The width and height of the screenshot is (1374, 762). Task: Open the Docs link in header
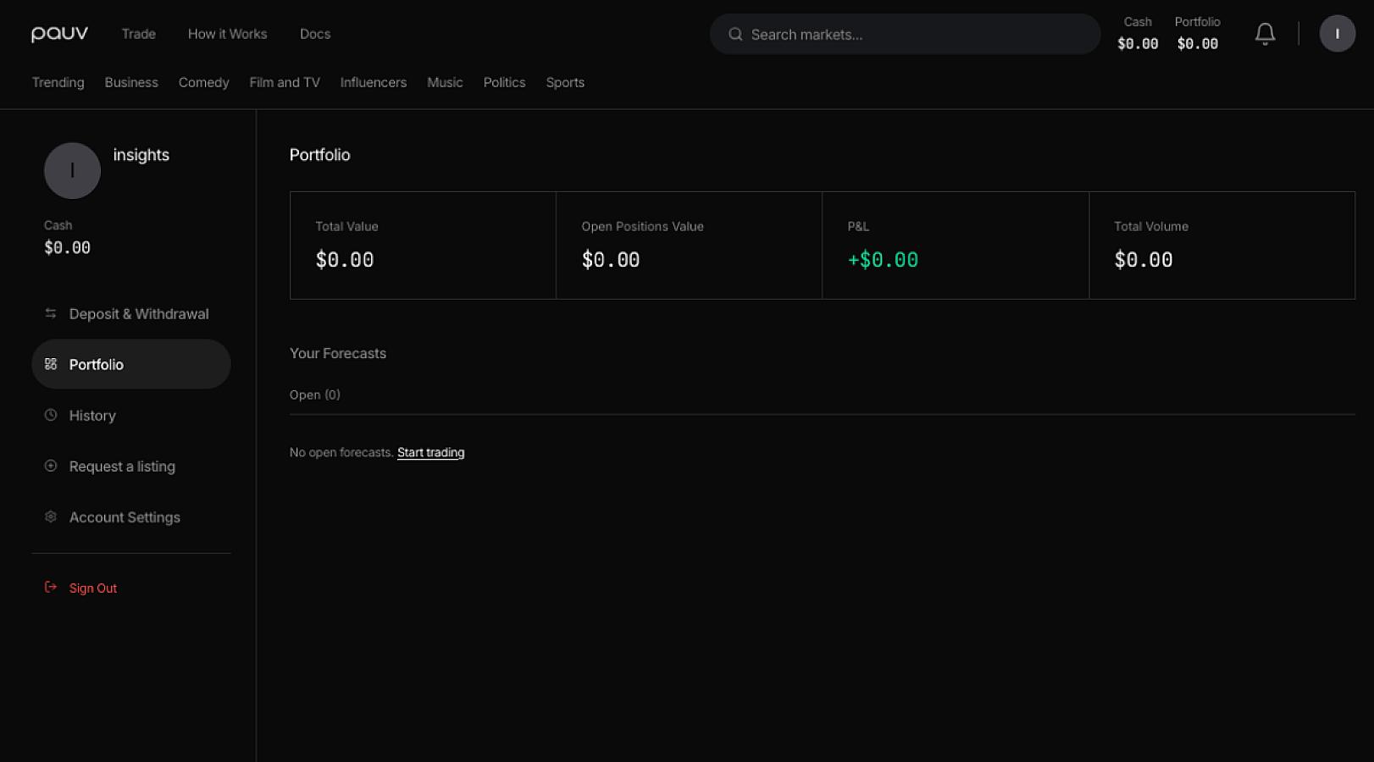[x=315, y=34]
